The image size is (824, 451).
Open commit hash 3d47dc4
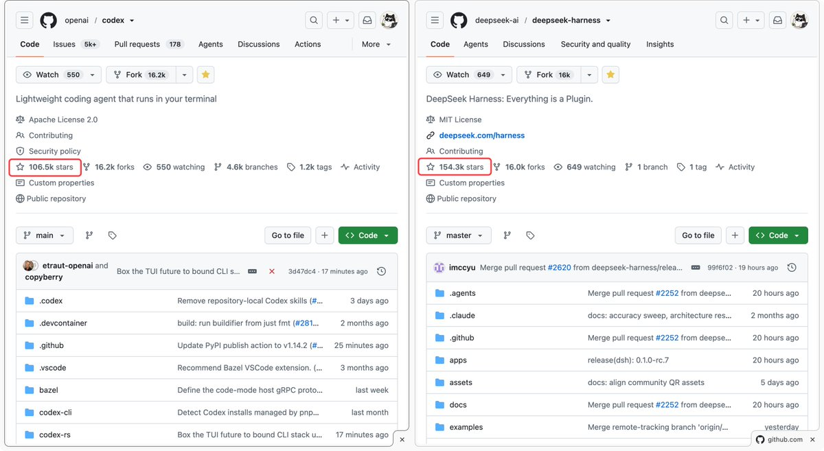(302, 271)
